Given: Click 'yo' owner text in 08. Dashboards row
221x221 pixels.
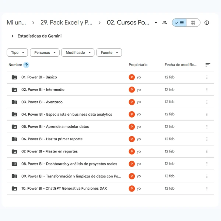Looking at the screenshot, I should pyautogui.click(x=139, y=164).
